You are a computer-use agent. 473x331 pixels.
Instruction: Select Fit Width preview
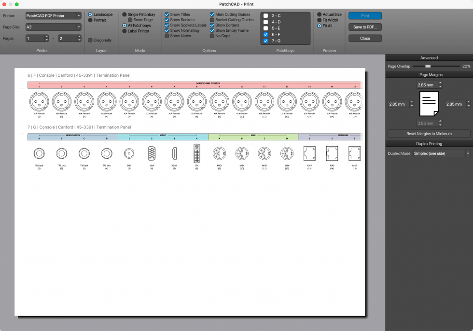328,20
